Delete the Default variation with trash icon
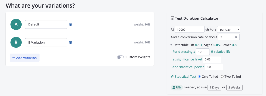This screenshot has width=266, height=96. (71, 25)
